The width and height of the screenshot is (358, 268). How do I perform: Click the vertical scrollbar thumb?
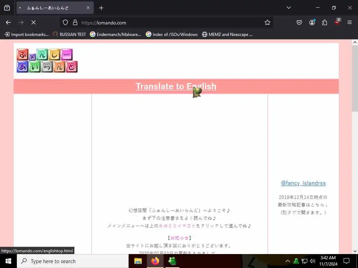click(355, 78)
